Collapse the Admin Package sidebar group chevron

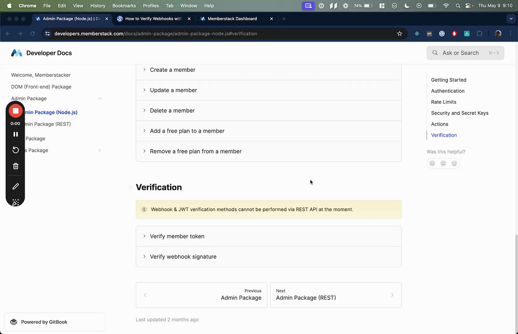point(100,99)
